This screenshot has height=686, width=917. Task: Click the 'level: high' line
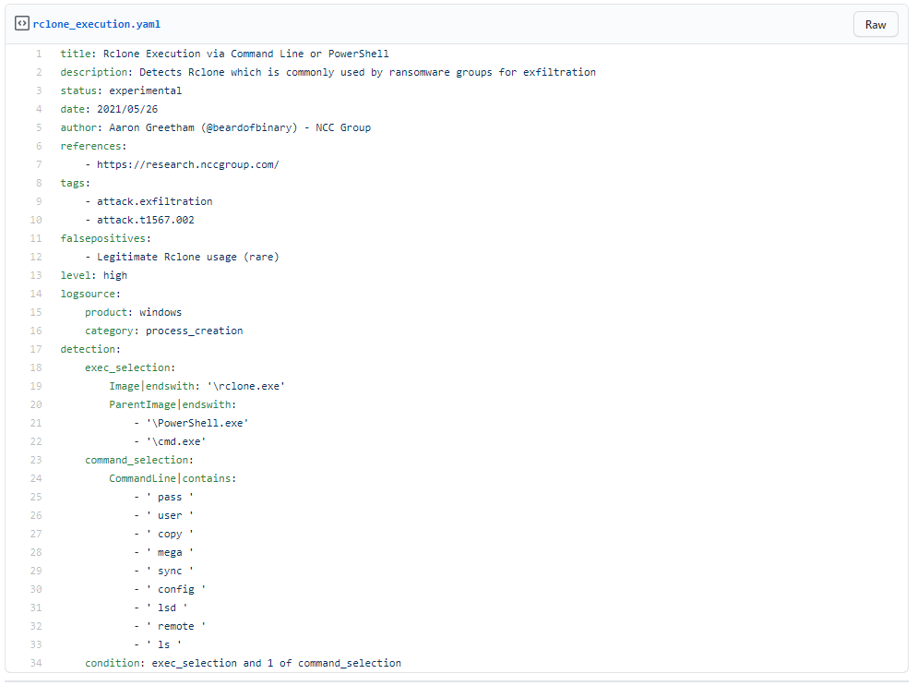(x=93, y=276)
